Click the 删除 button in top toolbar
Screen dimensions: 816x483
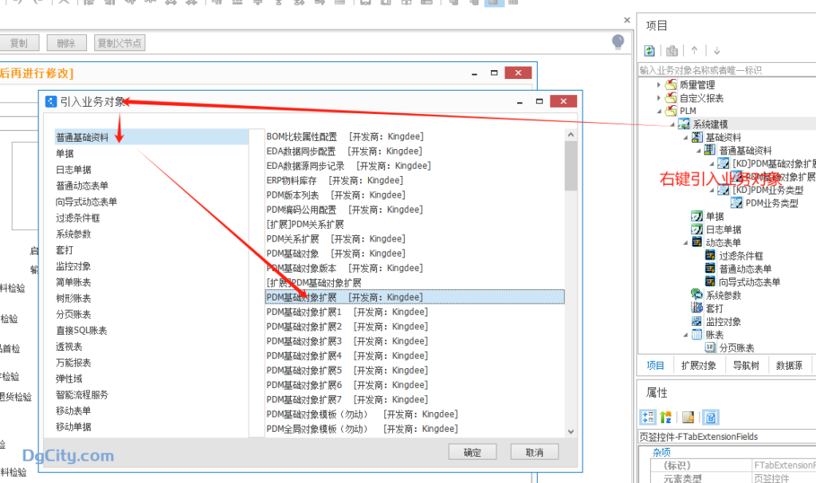point(66,41)
